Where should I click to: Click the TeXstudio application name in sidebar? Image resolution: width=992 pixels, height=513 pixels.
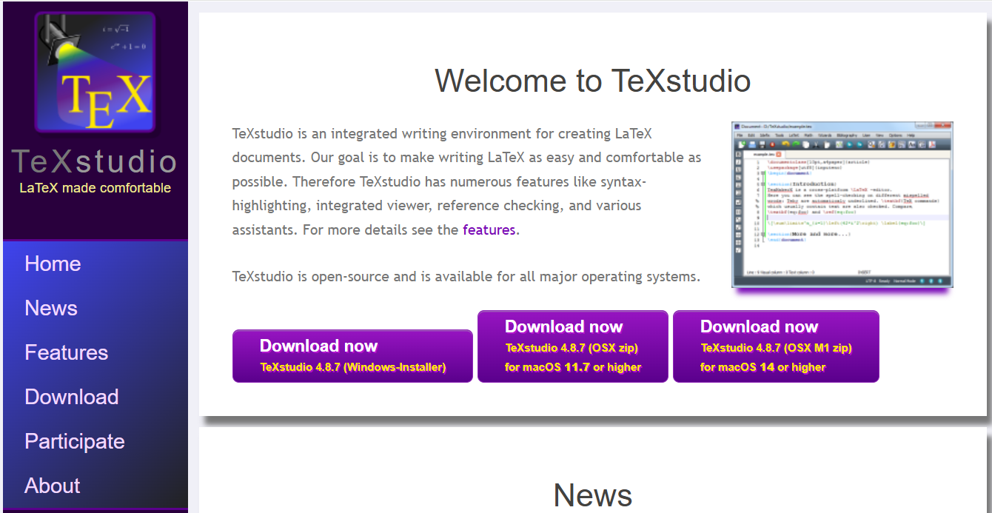tap(95, 162)
